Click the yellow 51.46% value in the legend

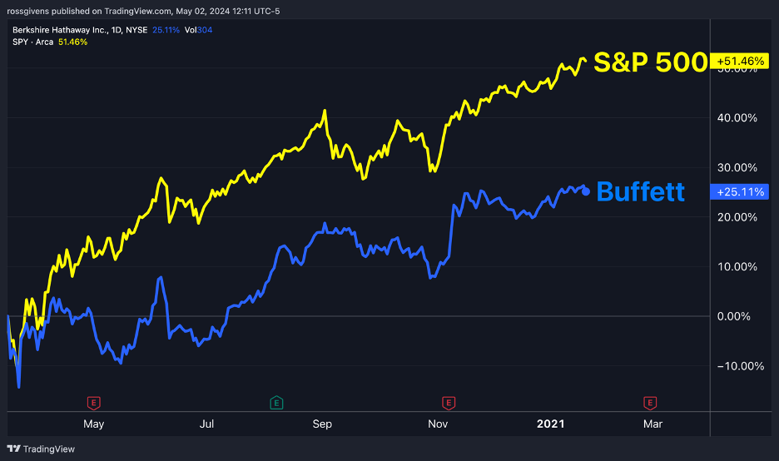pyautogui.click(x=72, y=42)
